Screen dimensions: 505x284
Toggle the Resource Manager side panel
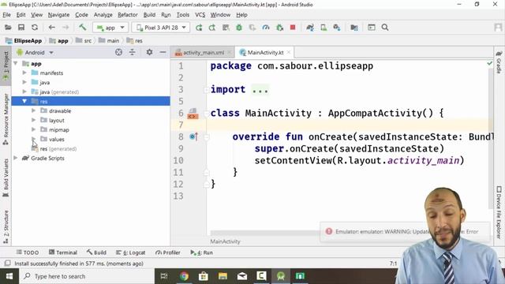[x=6, y=119]
